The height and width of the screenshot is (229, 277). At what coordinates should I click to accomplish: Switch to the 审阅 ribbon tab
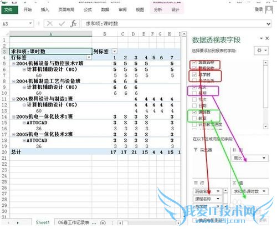click(122, 9)
